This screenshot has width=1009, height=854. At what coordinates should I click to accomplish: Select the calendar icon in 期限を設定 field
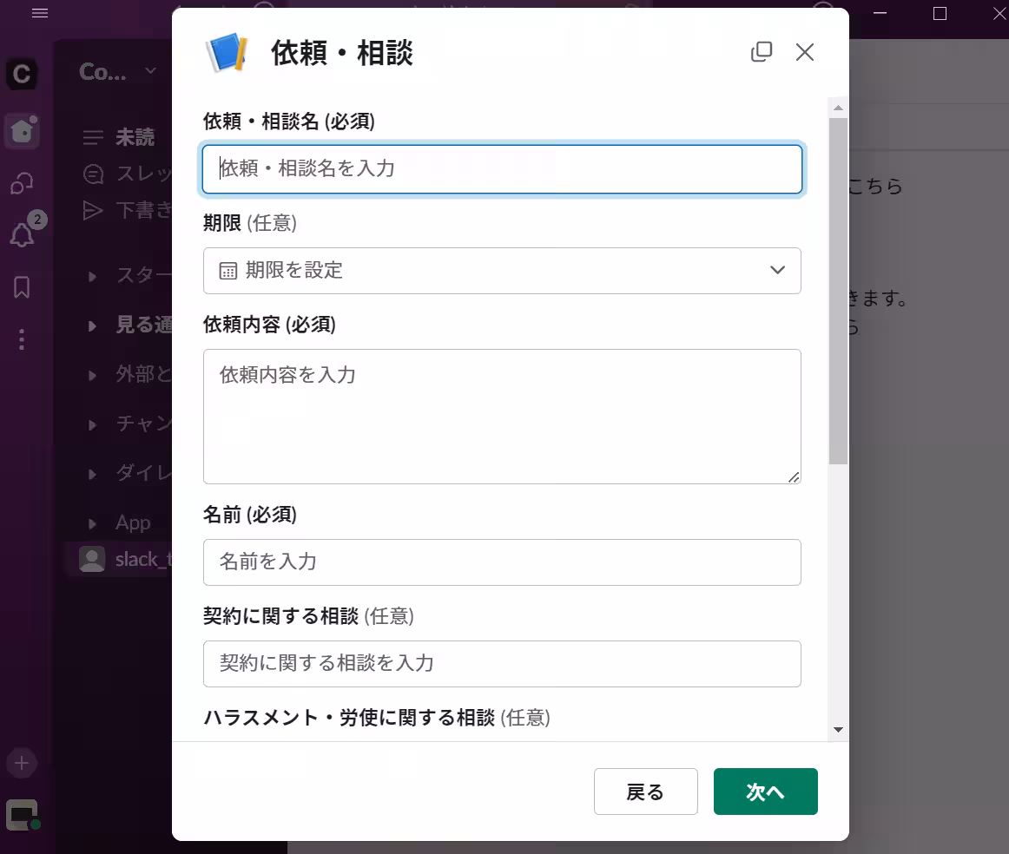pyautogui.click(x=226, y=270)
